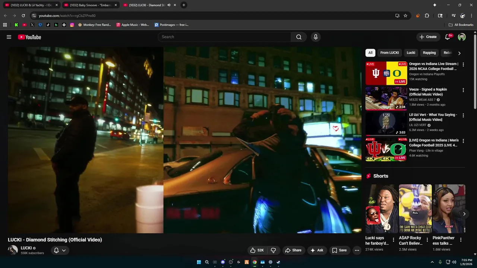Open a new browser tab
This screenshot has height=268, width=477.
tap(184, 5)
